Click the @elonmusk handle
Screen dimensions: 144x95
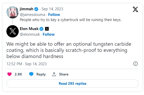(30, 34)
